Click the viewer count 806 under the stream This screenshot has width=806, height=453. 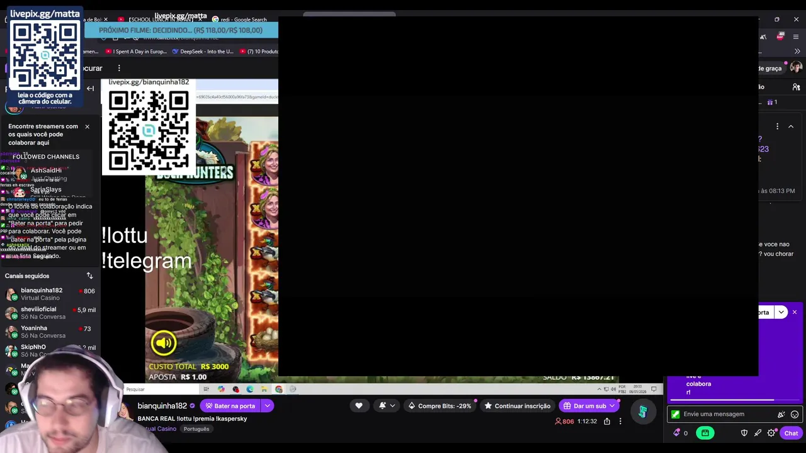(564, 422)
